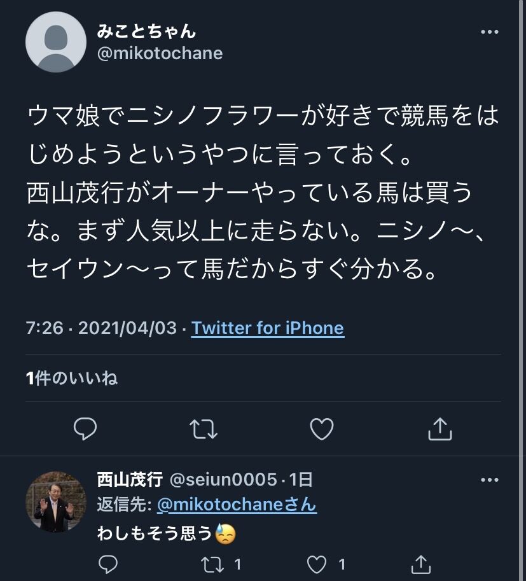View who liked via 1件のいいね

click(x=72, y=379)
